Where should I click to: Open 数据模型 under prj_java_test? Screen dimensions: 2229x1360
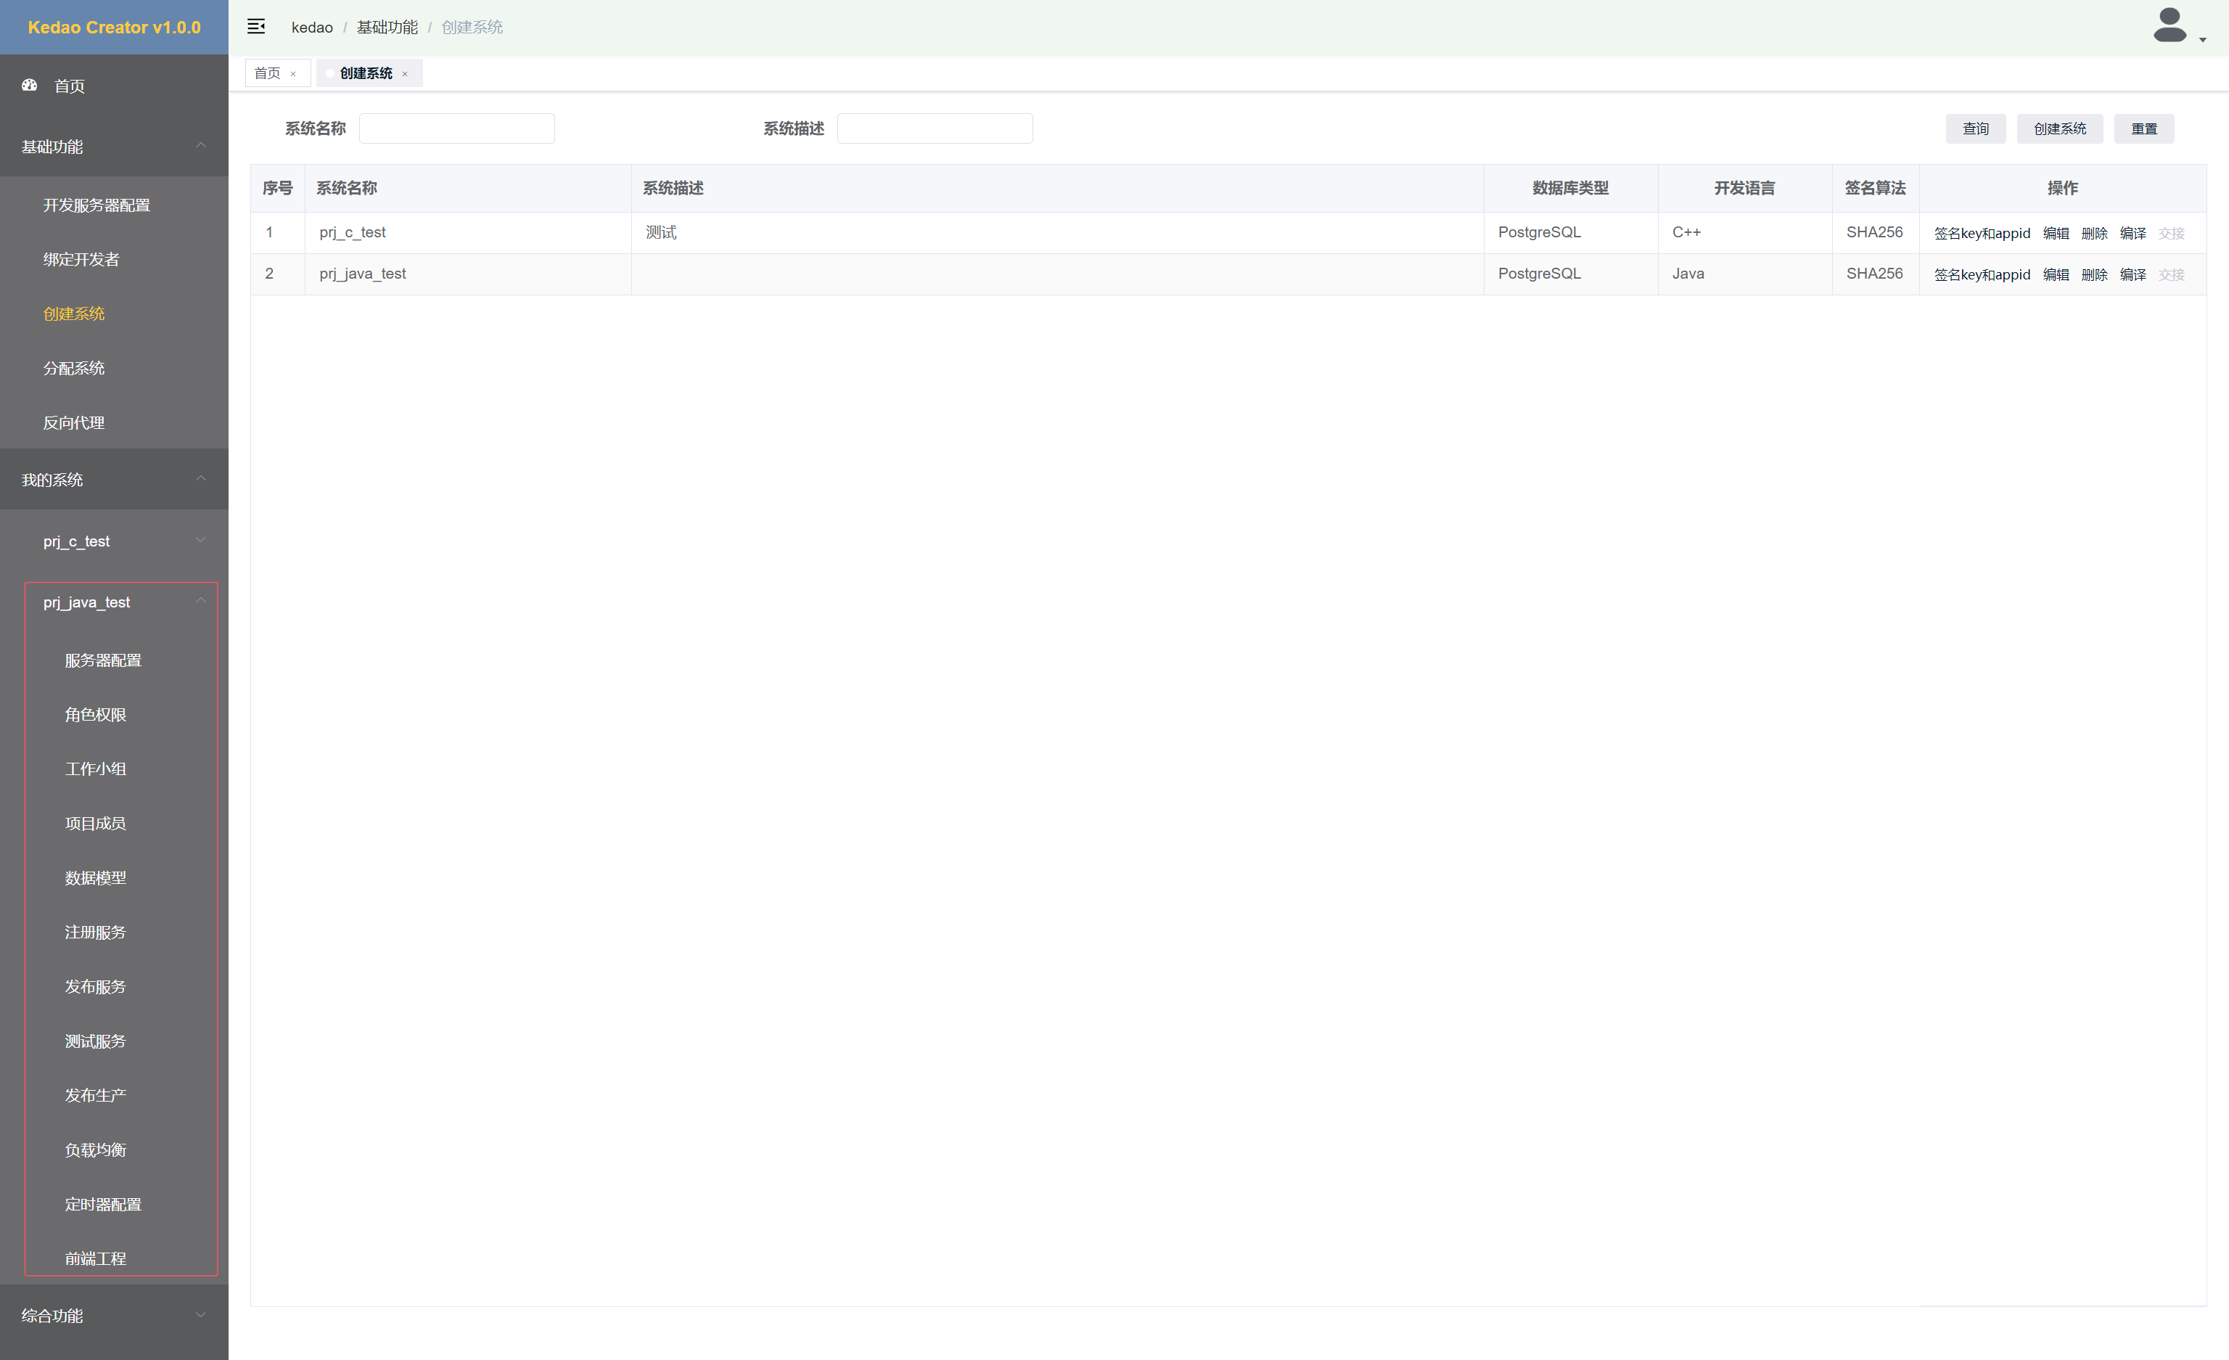click(96, 877)
